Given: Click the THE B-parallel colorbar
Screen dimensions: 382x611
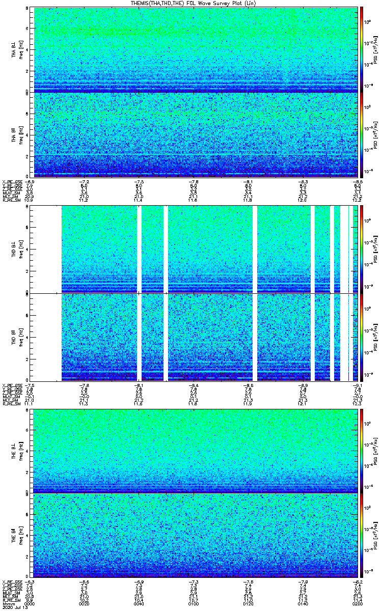Looking at the screenshot, I should (361, 535).
